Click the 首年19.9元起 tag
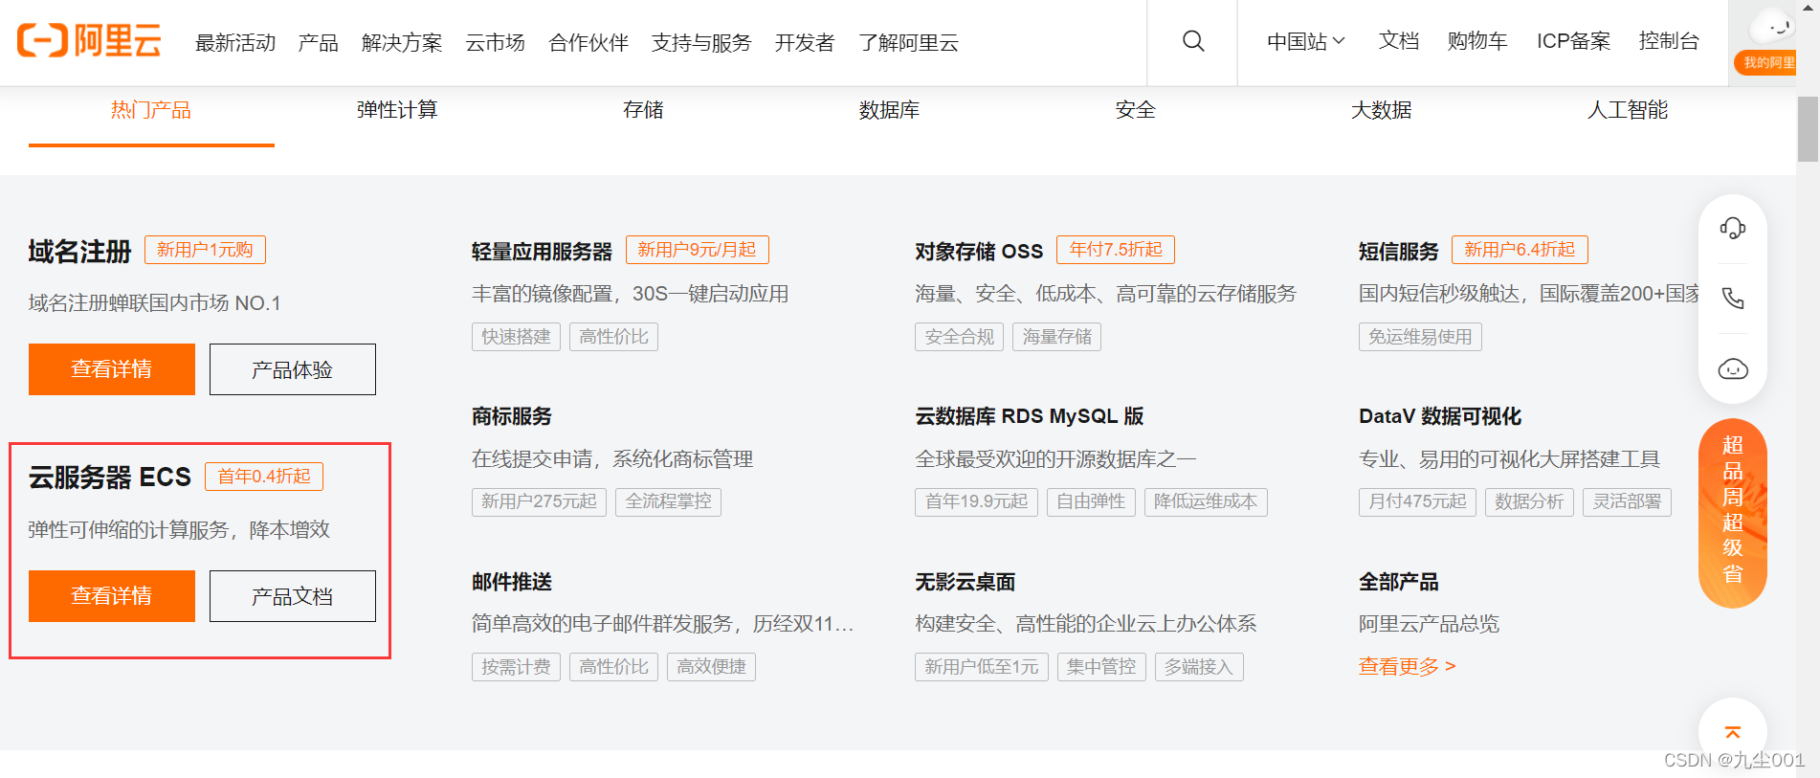Image resolution: width=1820 pixels, height=778 pixels. (977, 501)
